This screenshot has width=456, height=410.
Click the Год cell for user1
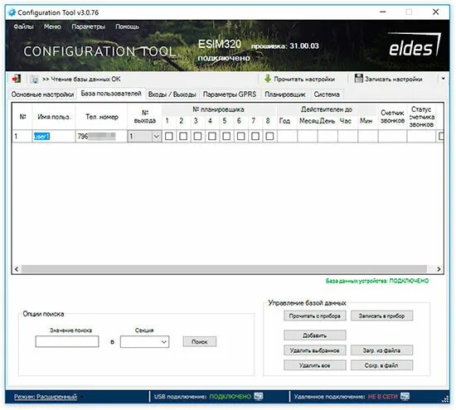click(x=287, y=136)
